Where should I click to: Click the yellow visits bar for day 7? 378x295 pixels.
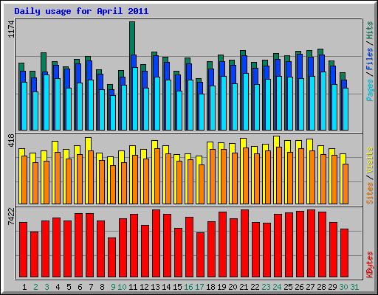tap(89, 144)
